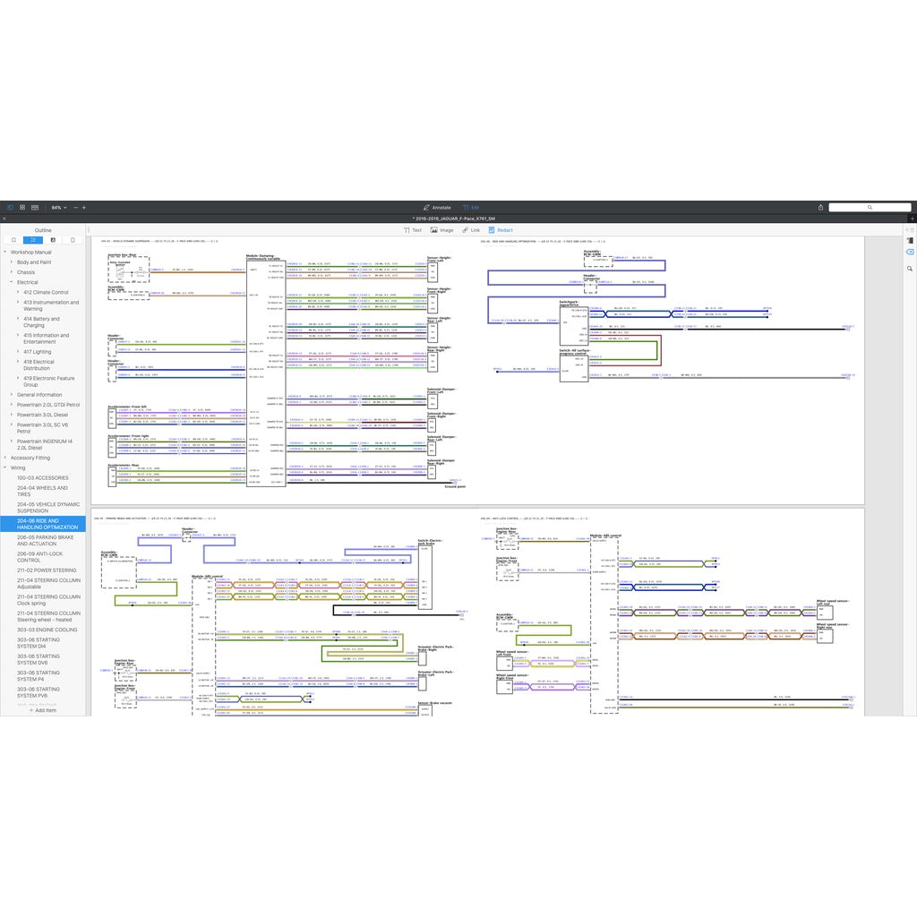This screenshot has height=917, width=917.
Task: Open a new tab with plus button
Action: (x=912, y=219)
